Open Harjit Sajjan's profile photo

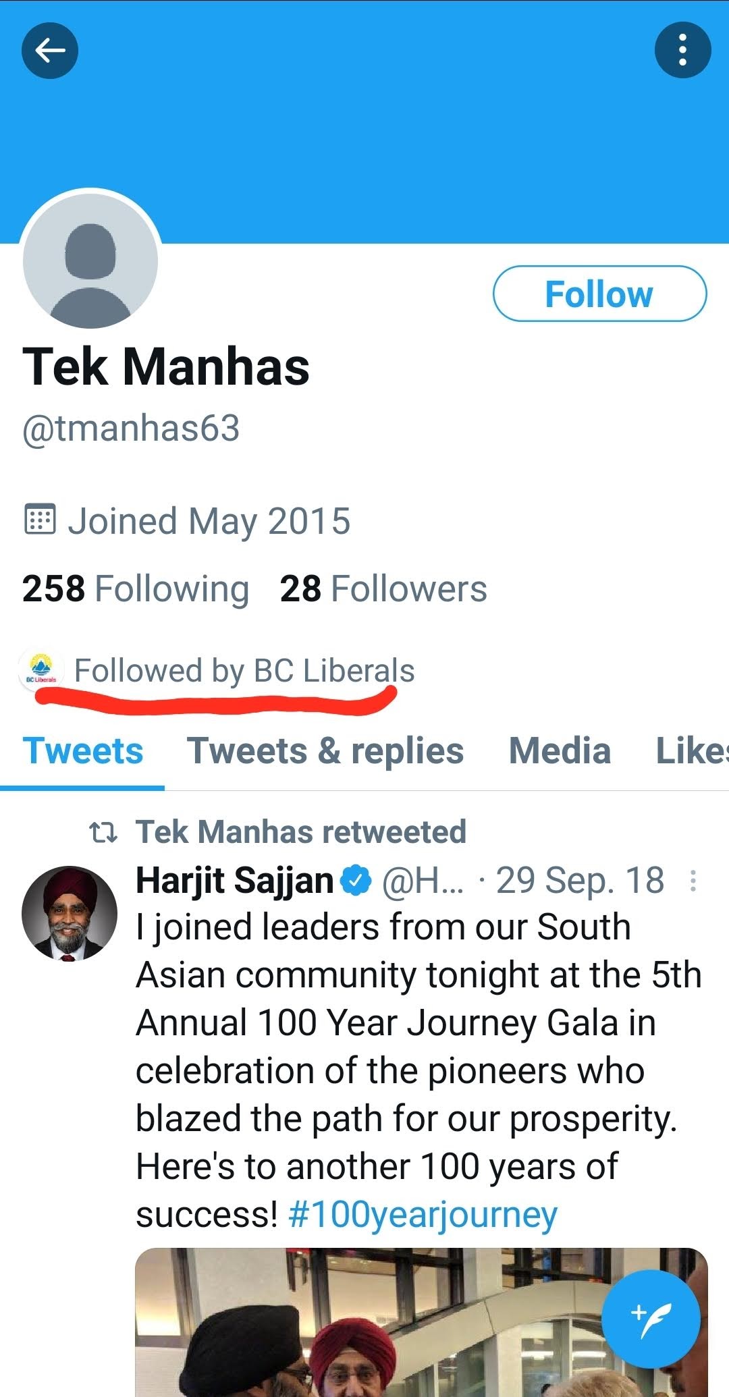pos(69,914)
